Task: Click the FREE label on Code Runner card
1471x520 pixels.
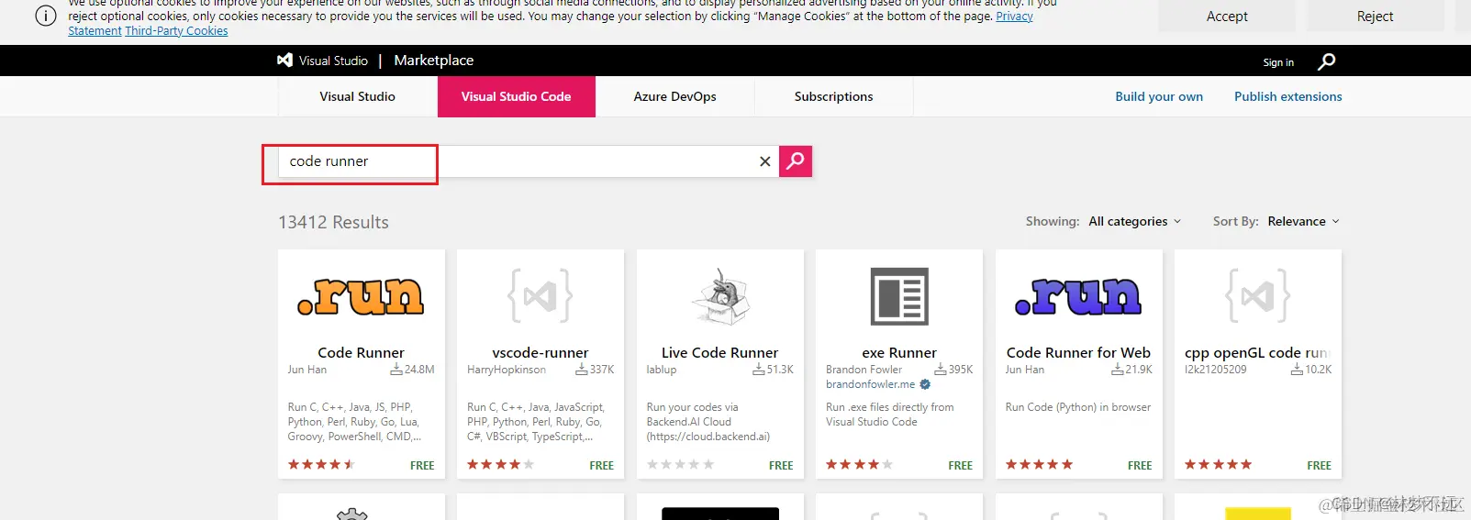Action: coord(422,466)
